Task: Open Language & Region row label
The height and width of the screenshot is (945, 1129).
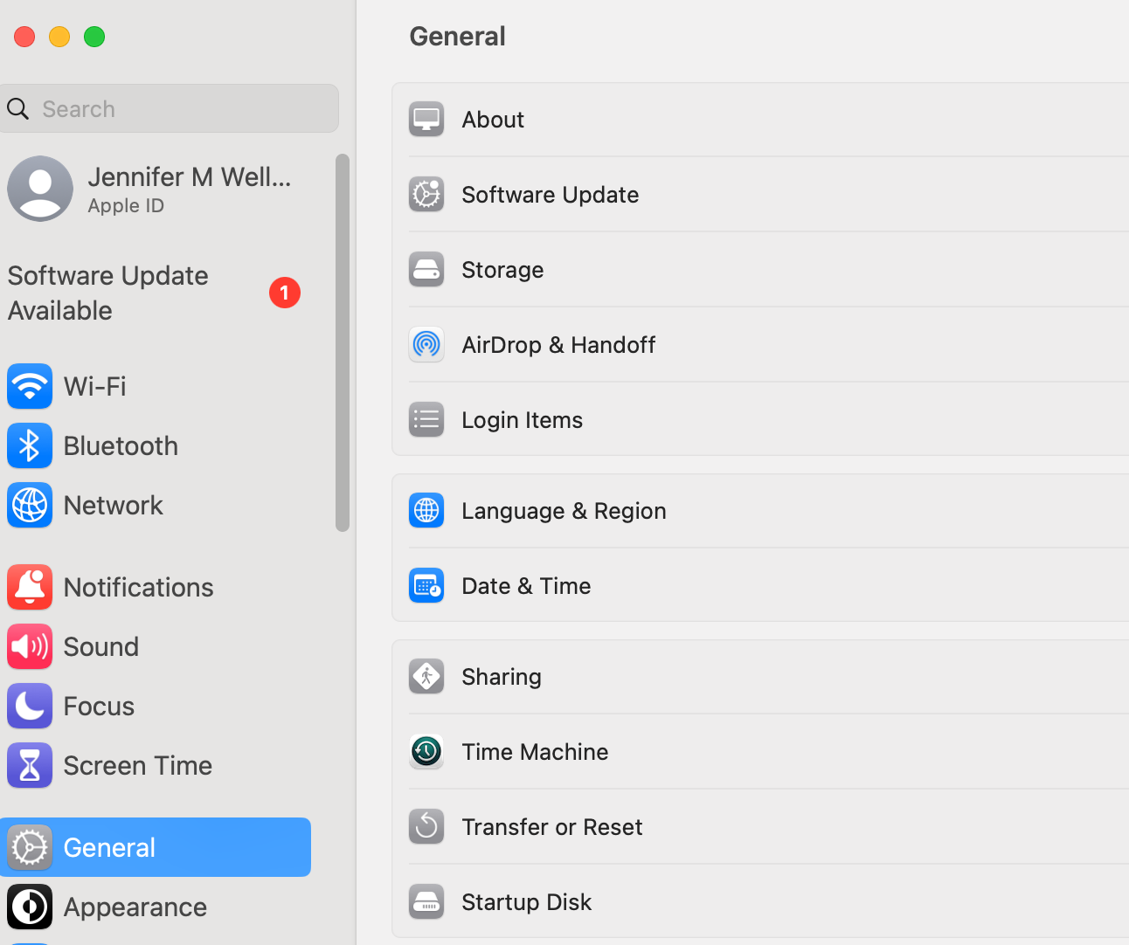Action: pos(564,511)
